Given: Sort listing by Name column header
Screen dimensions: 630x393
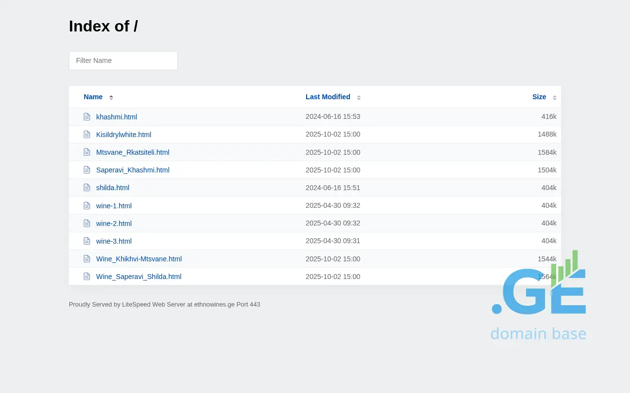Looking at the screenshot, I should (93, 97).
